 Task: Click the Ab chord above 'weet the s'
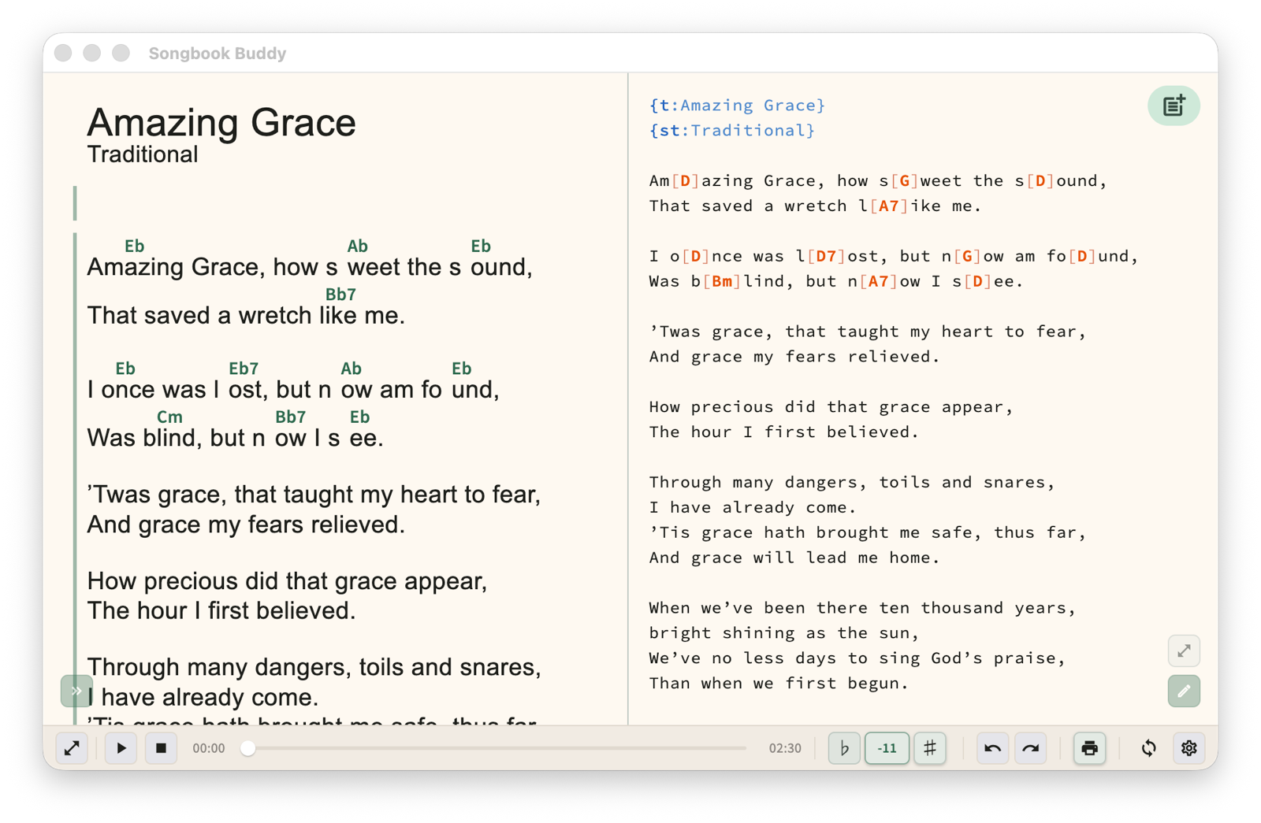pos(358,247)
